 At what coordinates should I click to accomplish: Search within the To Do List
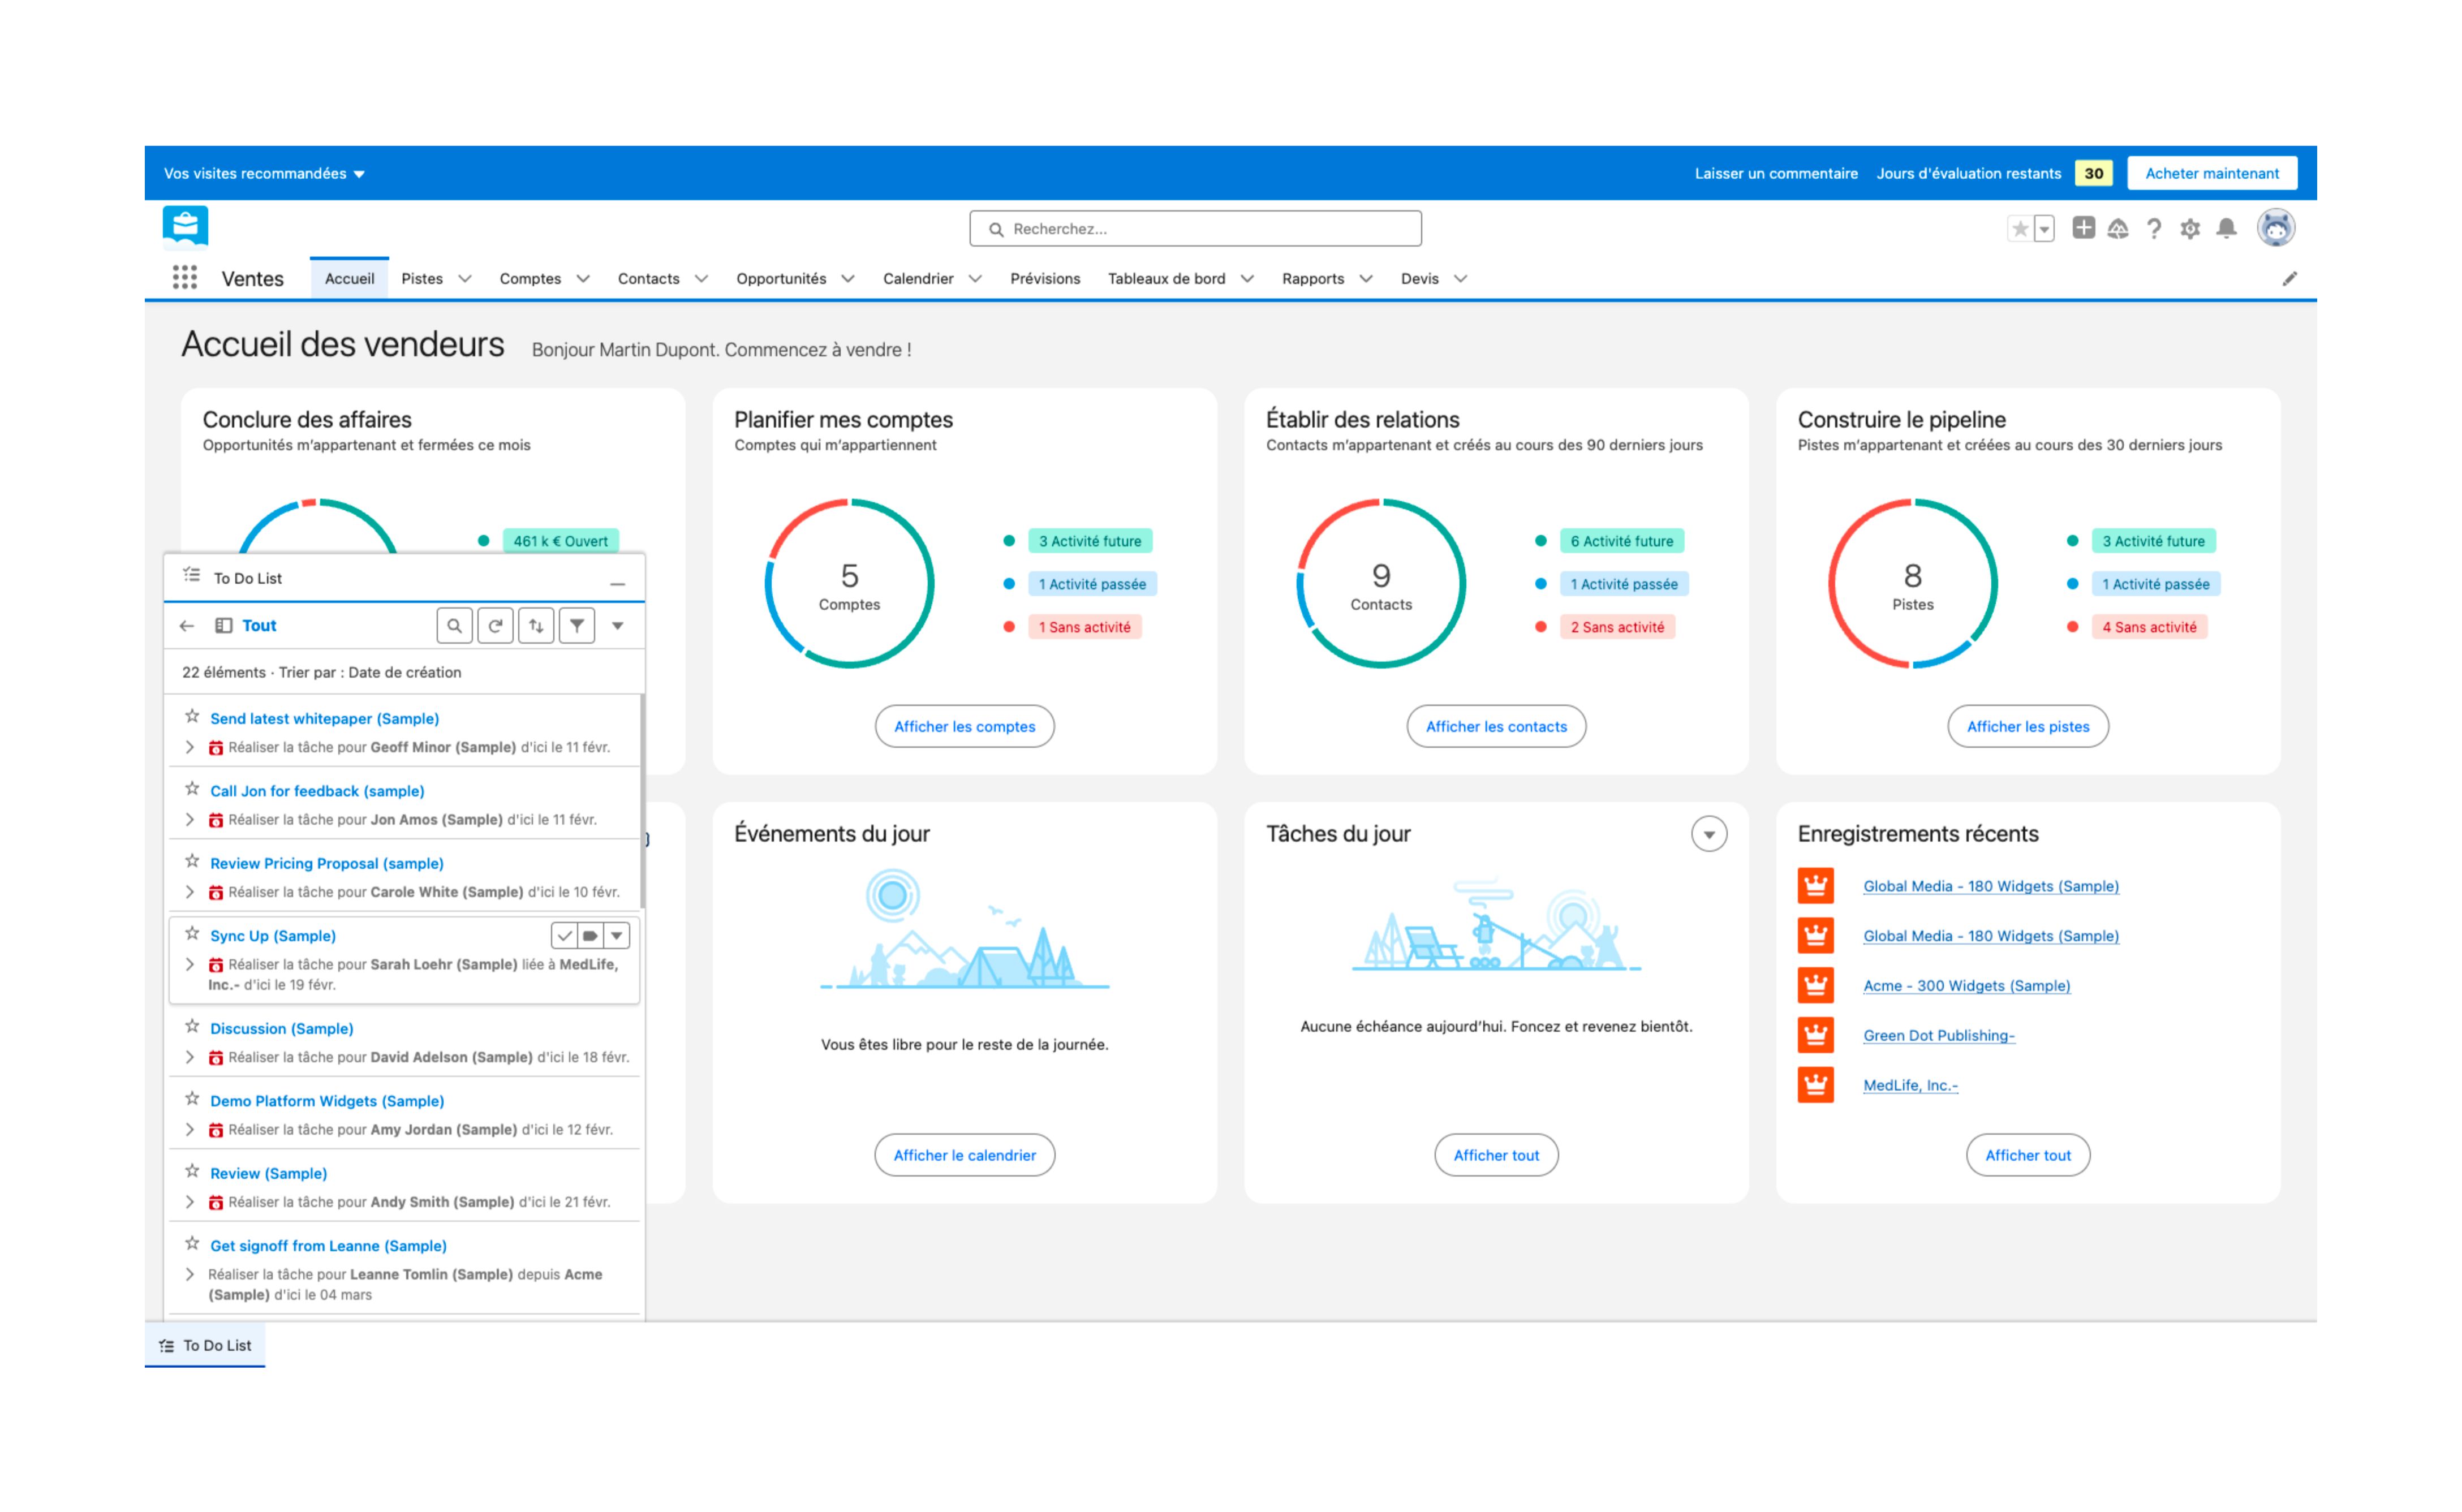[x=455, y=625]
